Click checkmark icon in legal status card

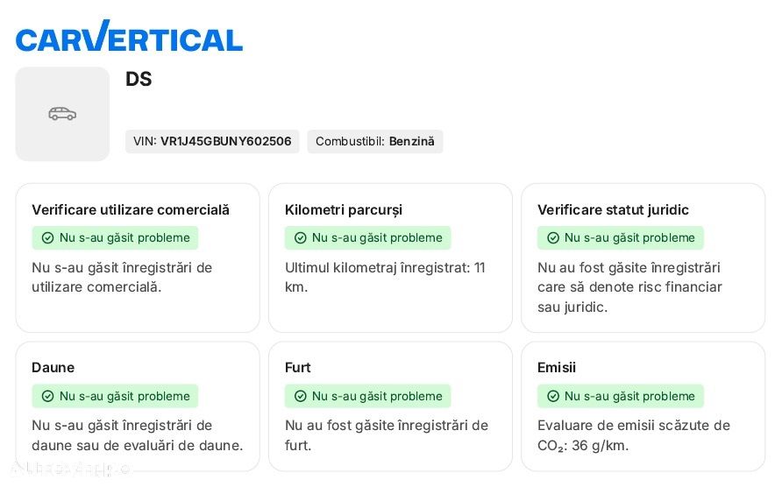[553, 238]
